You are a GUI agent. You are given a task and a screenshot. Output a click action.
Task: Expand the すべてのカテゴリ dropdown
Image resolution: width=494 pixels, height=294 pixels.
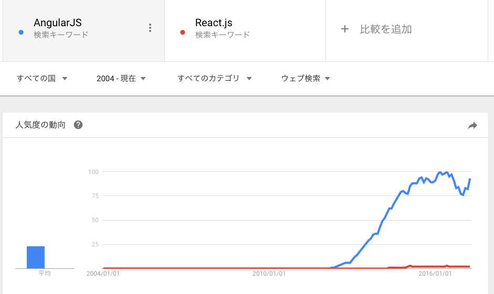tap(214, 78)
